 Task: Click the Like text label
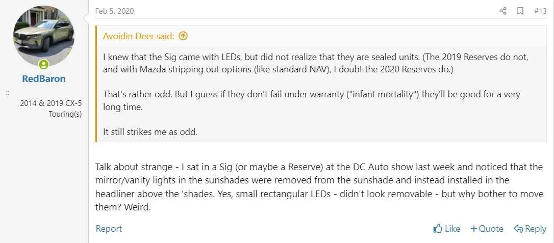[452, 229]
